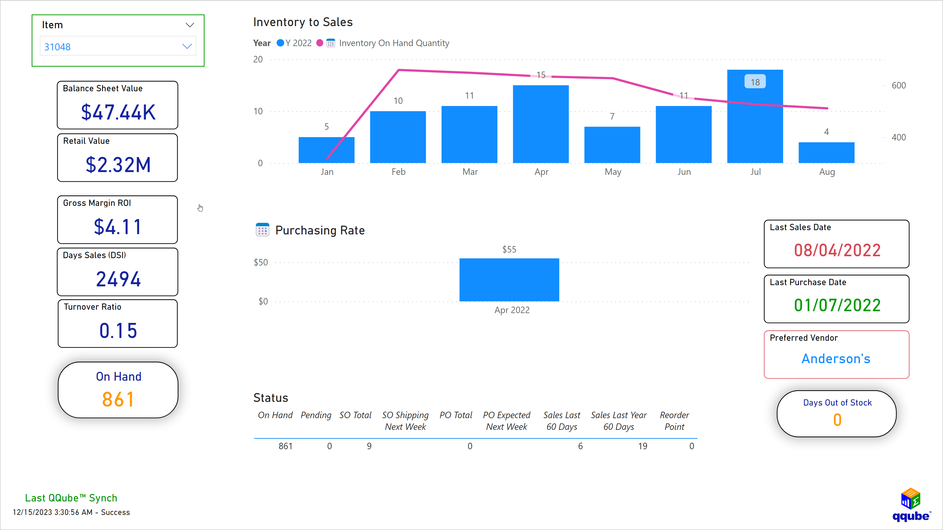Click the calendar icon next to Purchasing Rate

262,230
